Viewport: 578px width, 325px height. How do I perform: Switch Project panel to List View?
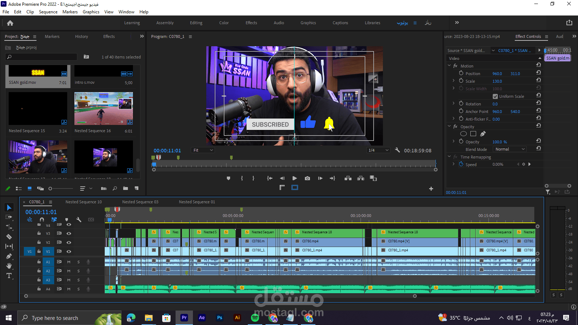(19, 188)
